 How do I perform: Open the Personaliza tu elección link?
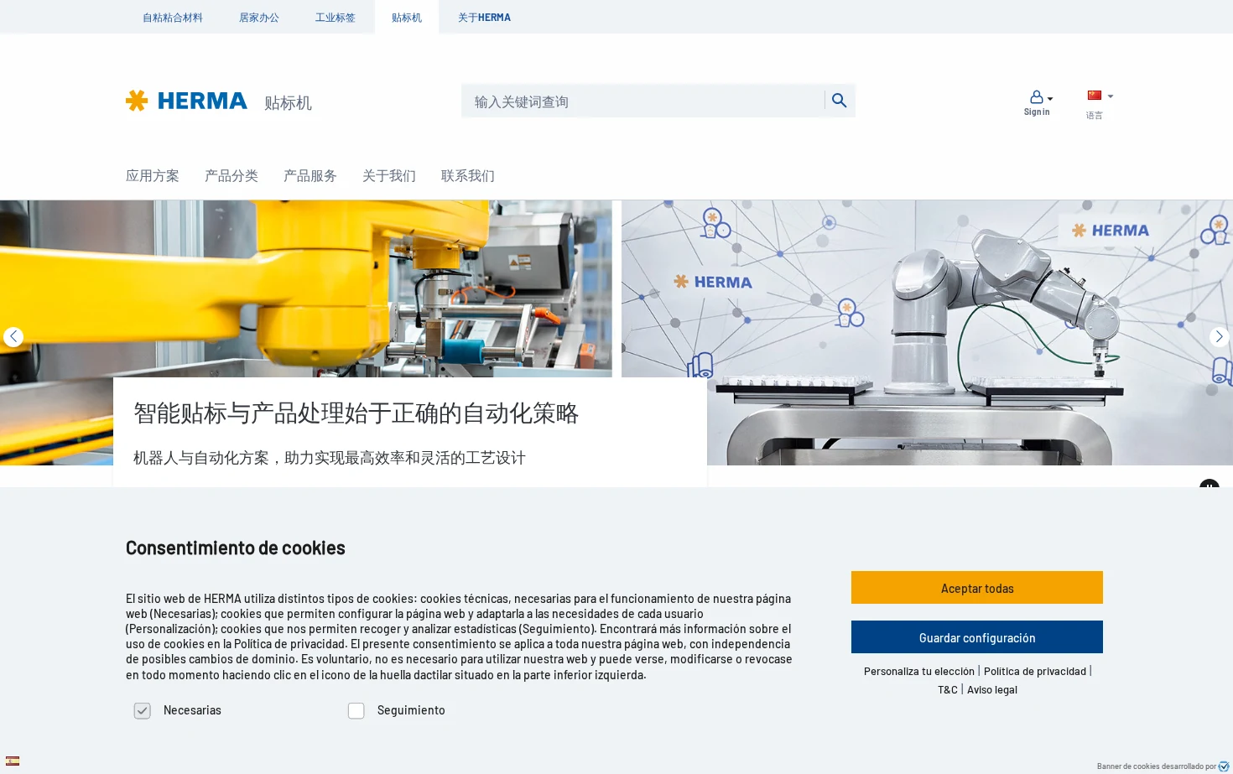click(x=919, y=672)
